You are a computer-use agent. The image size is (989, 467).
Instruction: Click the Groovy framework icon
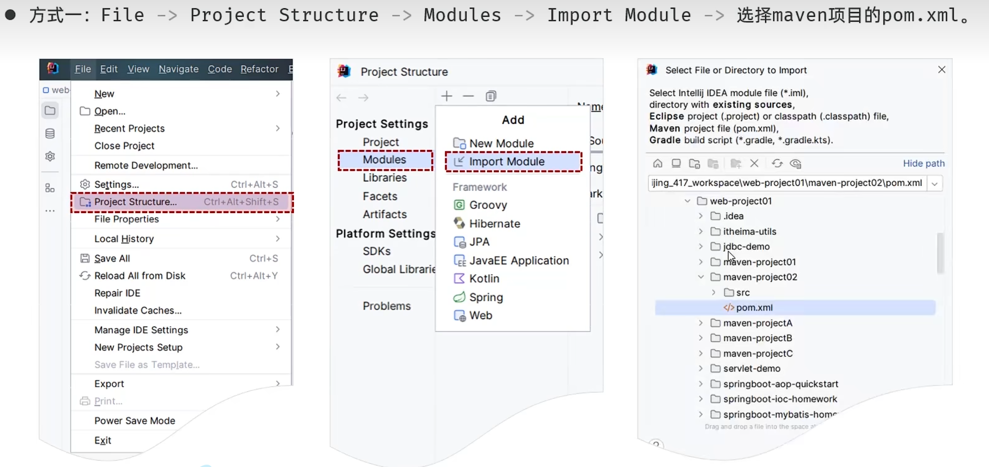[x=459, y=205]
